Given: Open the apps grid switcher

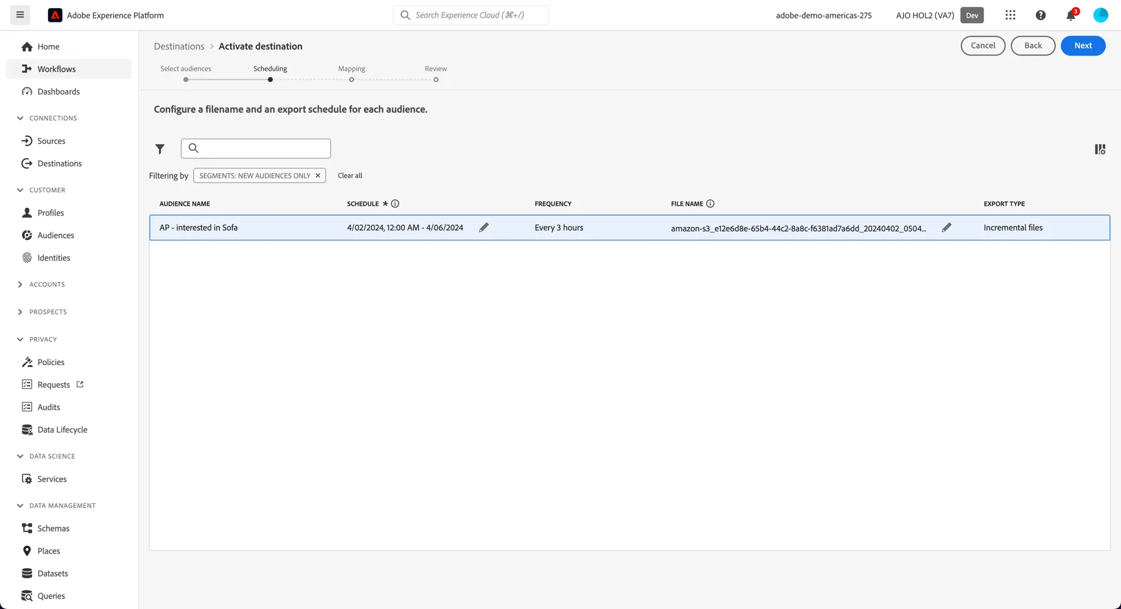Looking at the screenshot, I should [x=1010, y=15].
